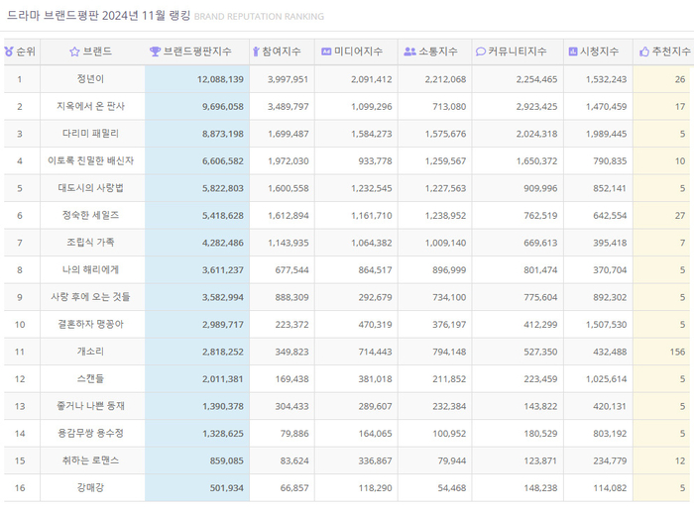Viewport: 694px width, 510px height.
Task: Click the 시청지수 column header text
Action: click(599, 51)
